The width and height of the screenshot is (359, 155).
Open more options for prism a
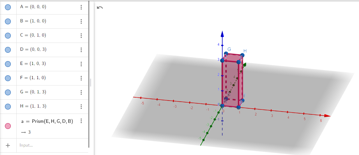click(81, 121)
